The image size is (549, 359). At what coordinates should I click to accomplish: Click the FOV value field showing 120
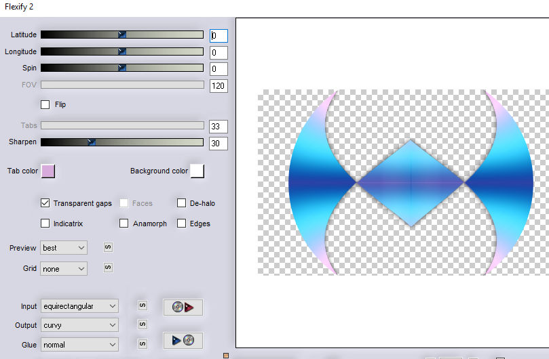click(219, 85)
